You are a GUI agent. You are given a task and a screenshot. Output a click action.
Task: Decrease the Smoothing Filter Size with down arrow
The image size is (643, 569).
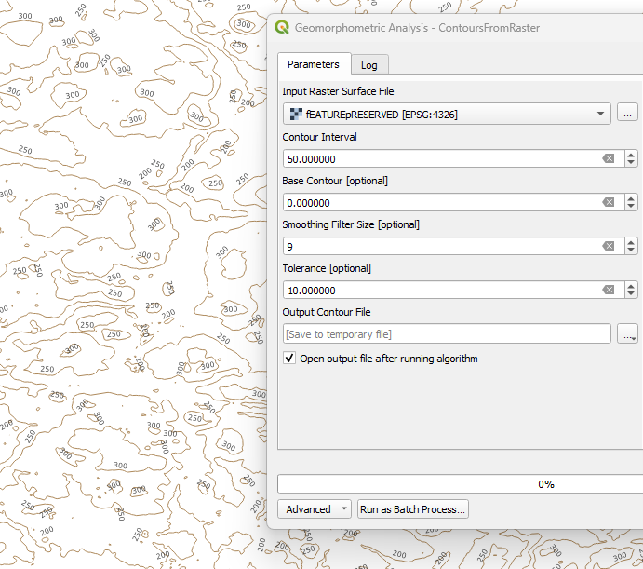(x=631, y=251)
